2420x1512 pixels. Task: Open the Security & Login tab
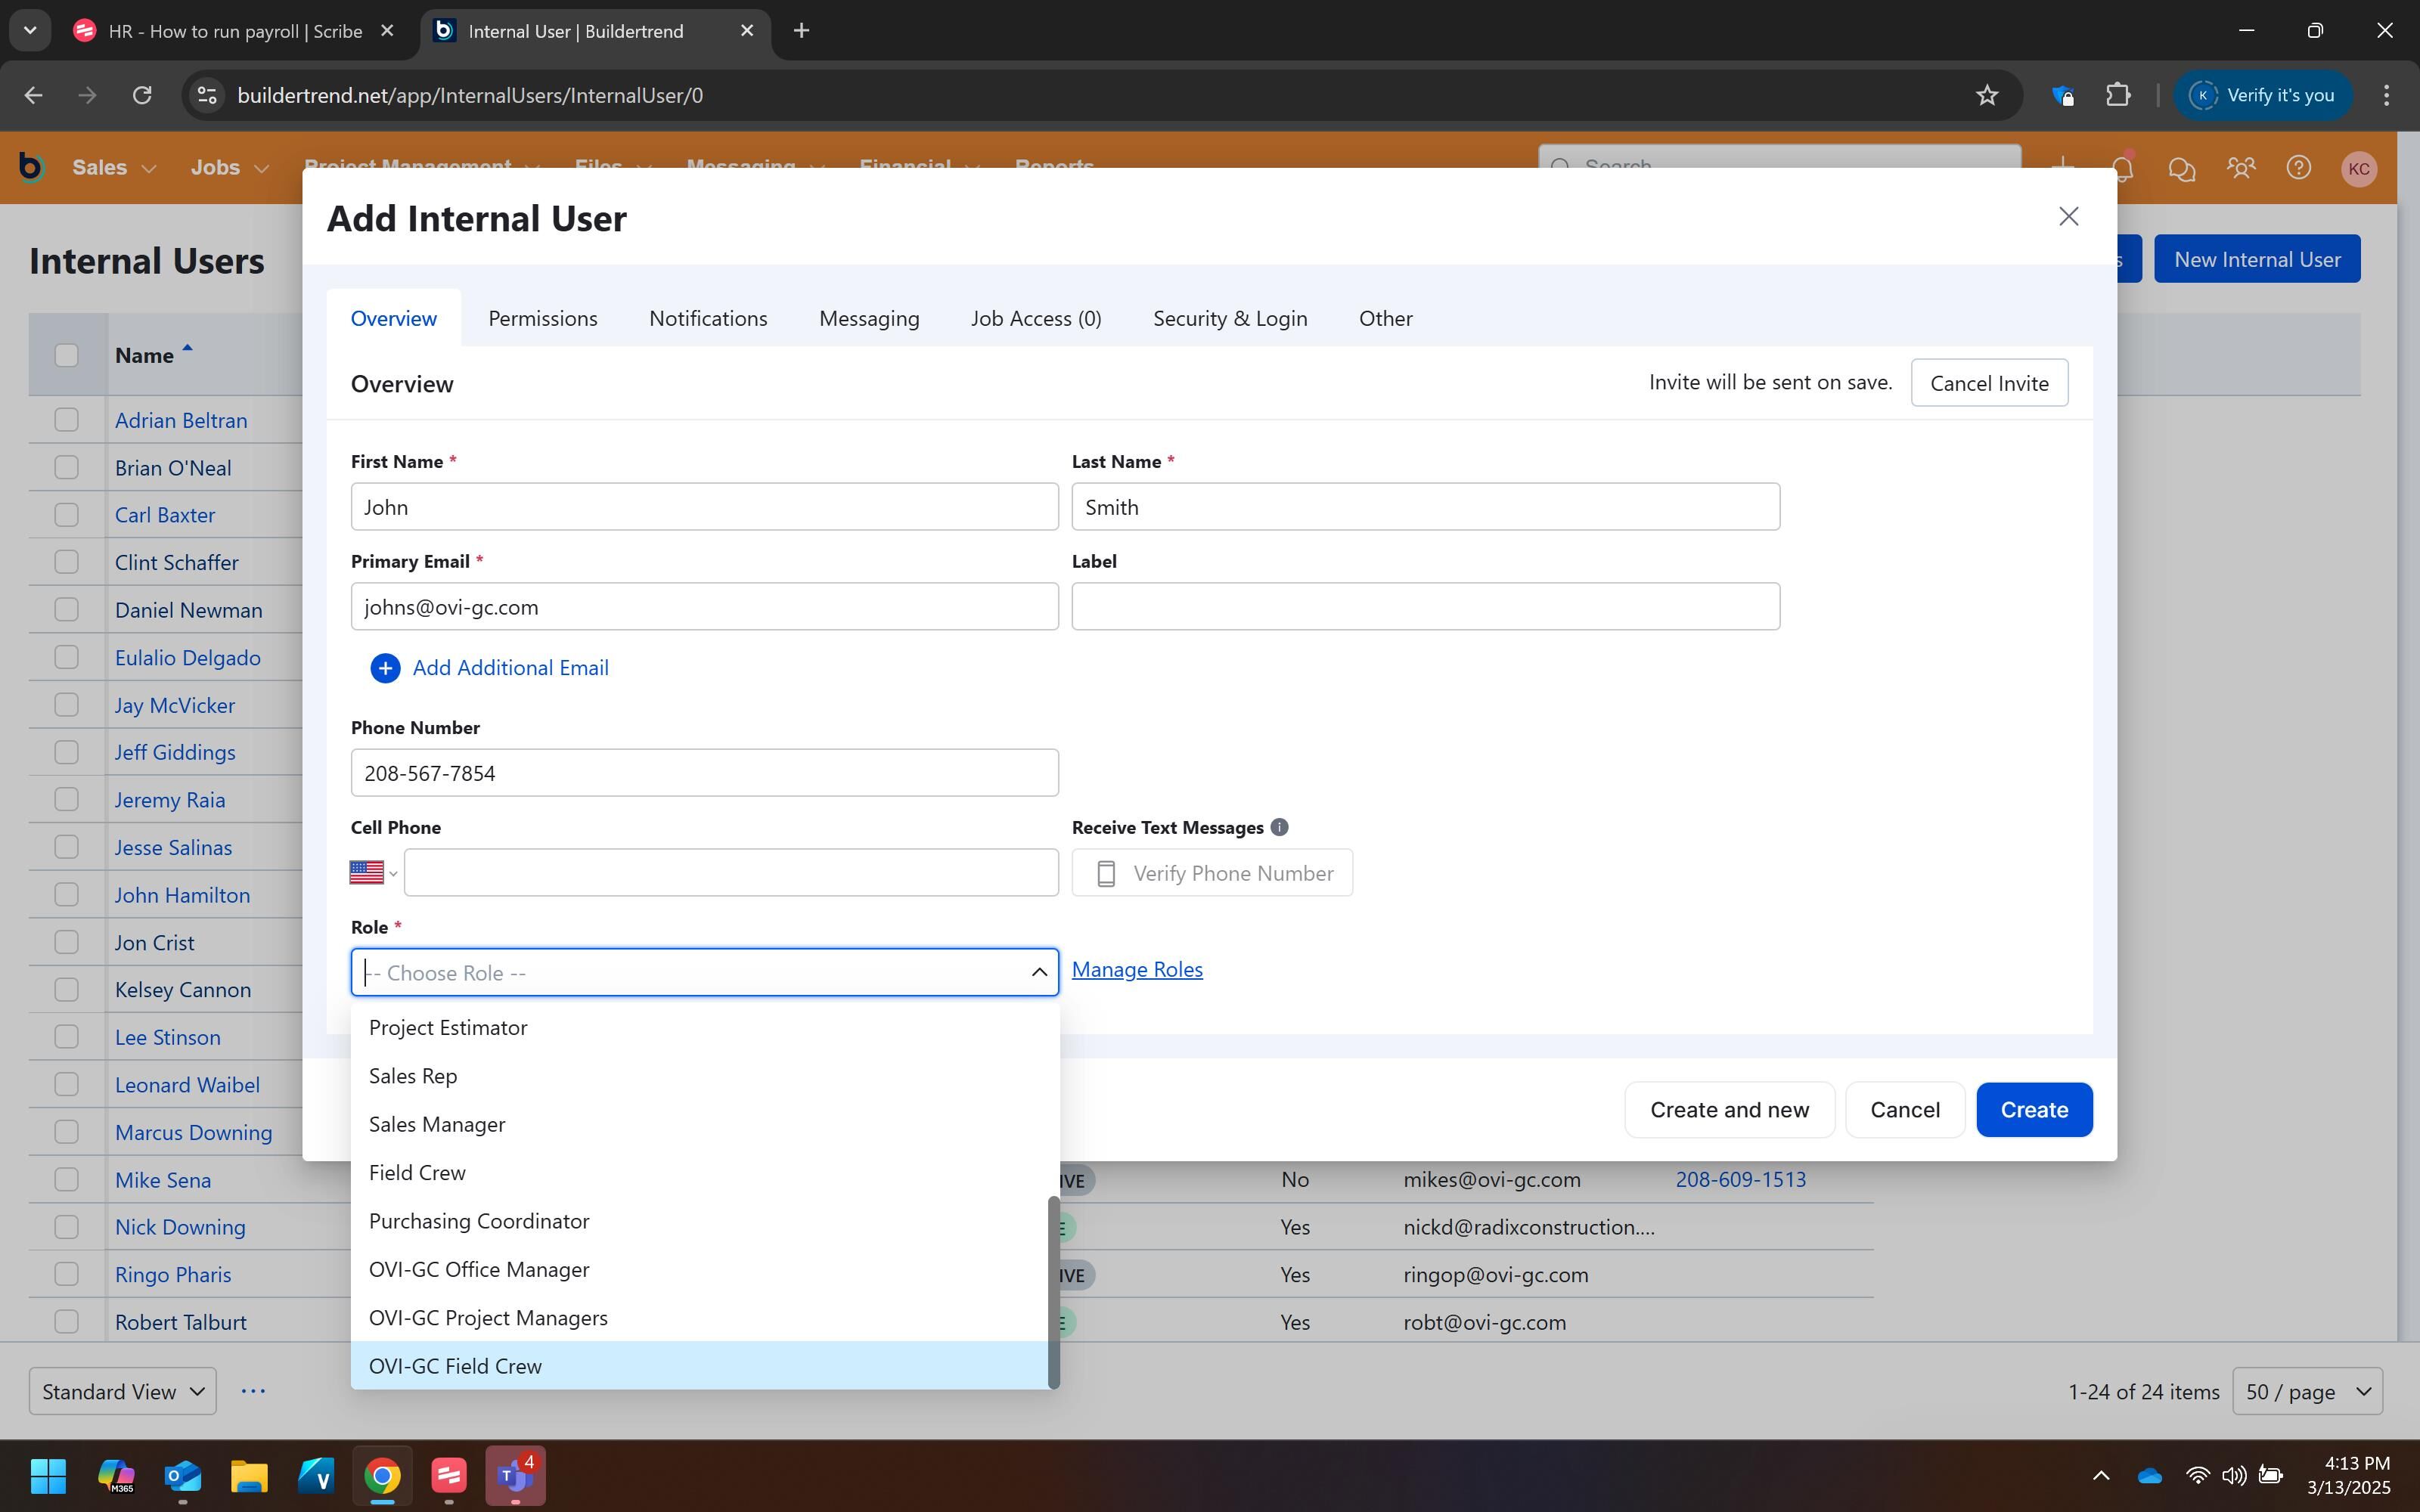1230,318
